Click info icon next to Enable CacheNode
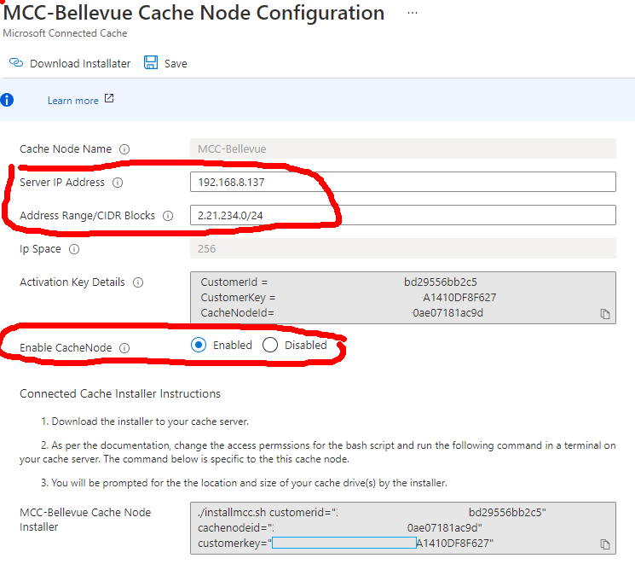This screenshot has height=564, width=635. pyautogui.click(x=124, y=348)
